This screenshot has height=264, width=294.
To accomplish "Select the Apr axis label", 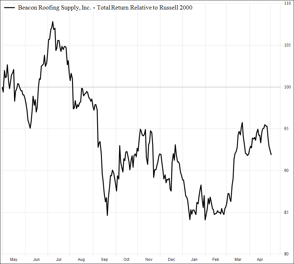I will [x=260, y=259].
